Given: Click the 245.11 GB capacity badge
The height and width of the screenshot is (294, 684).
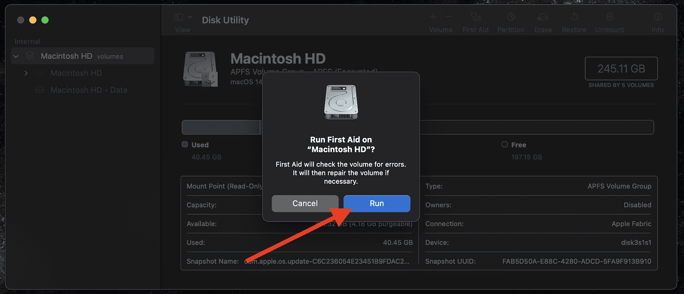Looking at the screenshot, I should 621,68.
